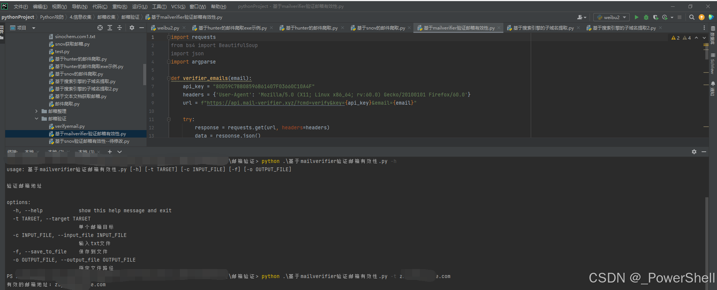This screenshot has width=717, height=290.
Task: Click 邮箱收集 breadcrumb
Action: click(106, 17)
